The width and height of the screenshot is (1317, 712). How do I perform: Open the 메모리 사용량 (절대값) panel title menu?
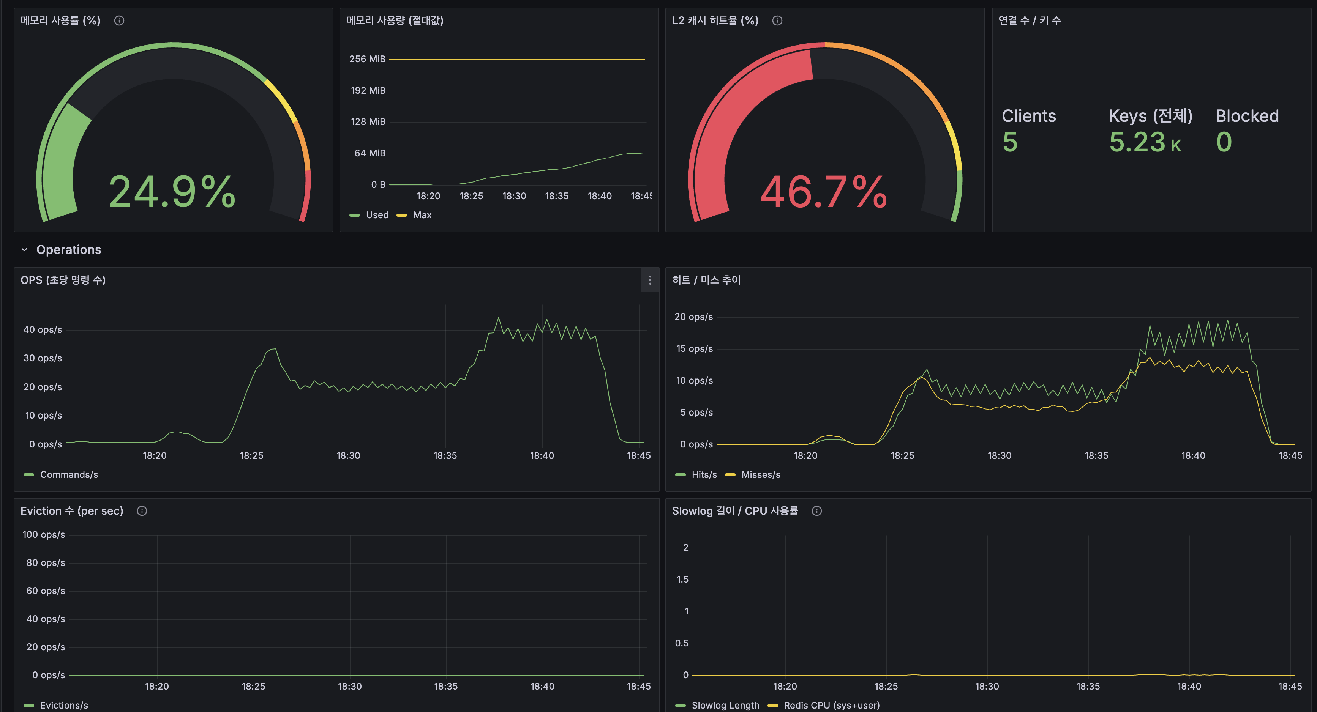[x=395, y=20]
